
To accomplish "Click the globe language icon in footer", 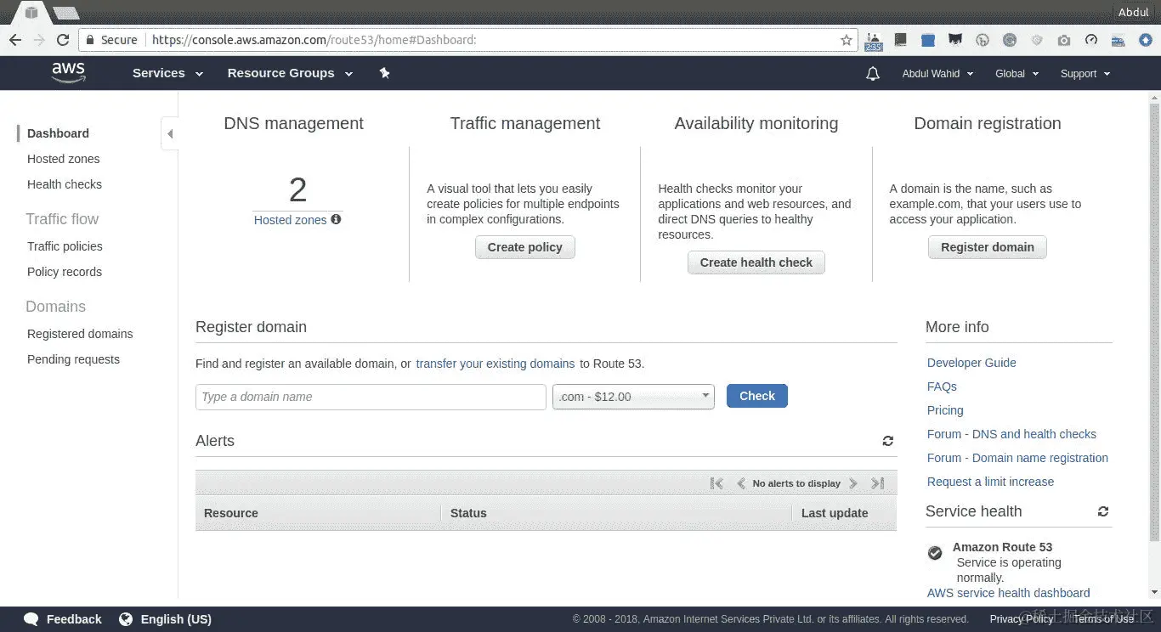I will (126, 619).
